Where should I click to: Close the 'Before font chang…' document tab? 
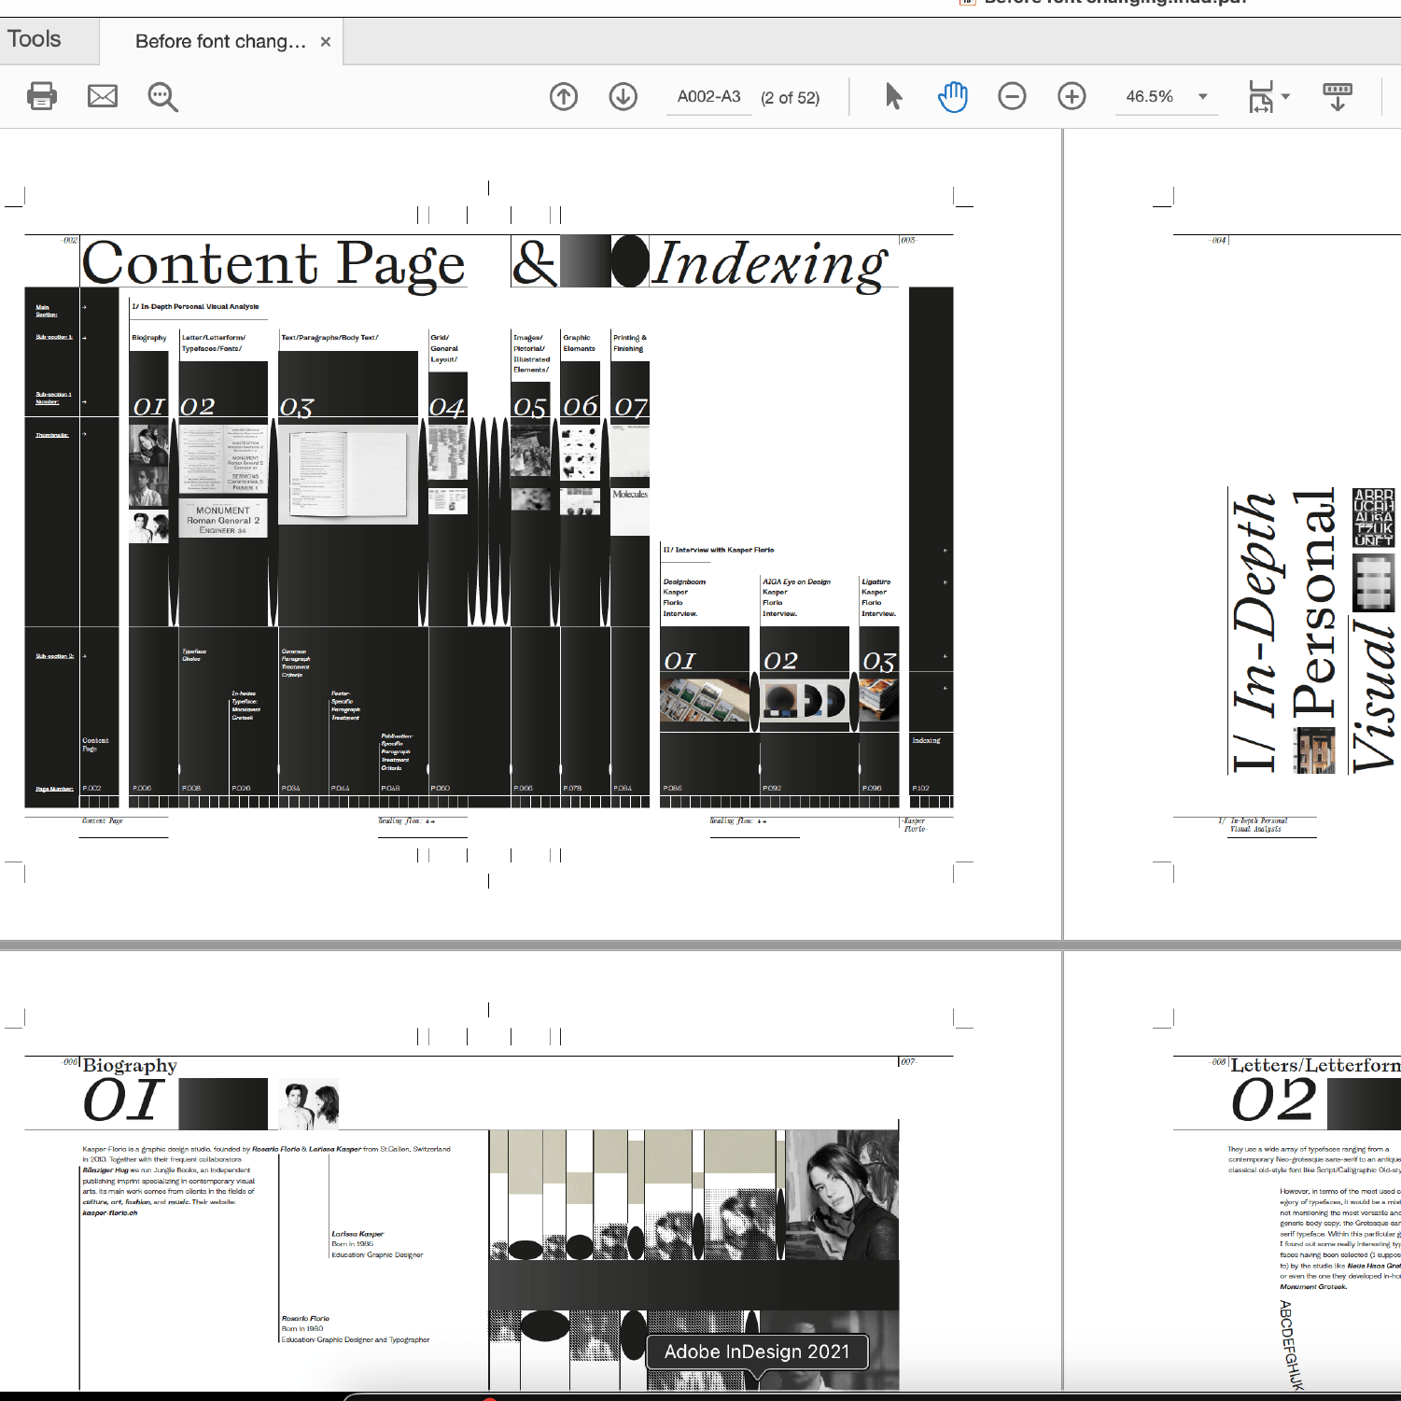coord(326,41)
